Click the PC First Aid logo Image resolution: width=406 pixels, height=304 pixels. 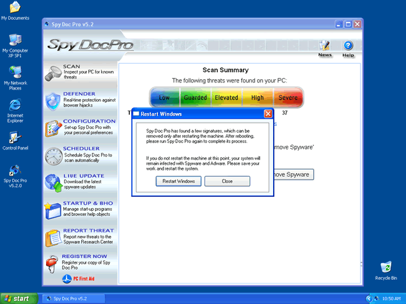(x=80, y=278)
